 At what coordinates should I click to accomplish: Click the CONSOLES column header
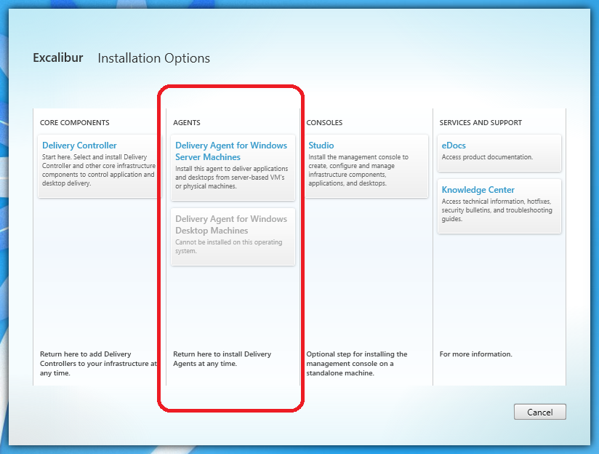tap(324, 123)
